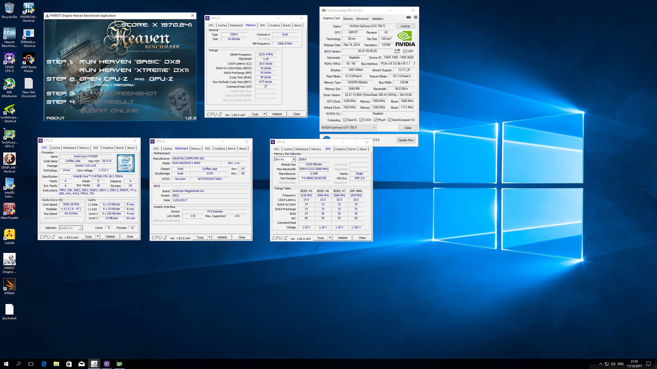Viewport: 657px width, 369px height.
Task: Select Intel Extreme Tuning desktop icon
Action: pos(9,188)
